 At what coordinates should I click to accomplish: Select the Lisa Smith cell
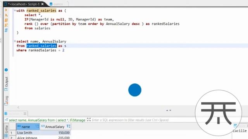tap(28, 133)
